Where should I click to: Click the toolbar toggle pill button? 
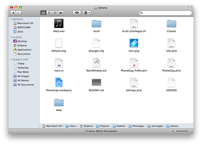click(190, 8)
